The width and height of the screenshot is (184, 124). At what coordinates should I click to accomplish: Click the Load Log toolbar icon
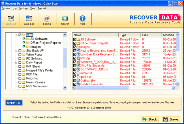(x=11, y=19)
